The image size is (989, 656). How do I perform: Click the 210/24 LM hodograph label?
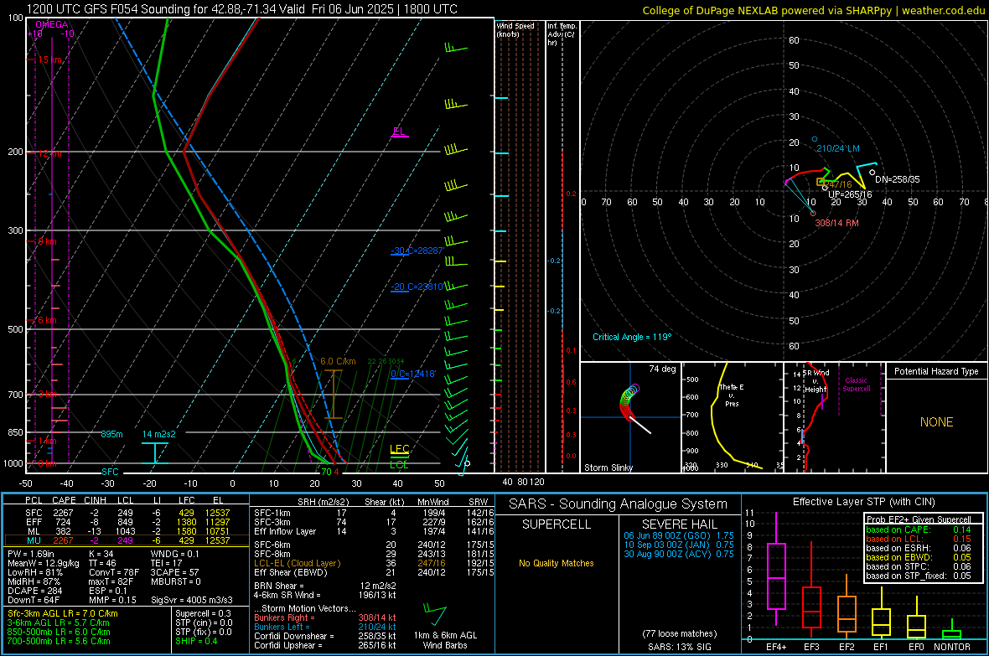[x=837, y=149]
